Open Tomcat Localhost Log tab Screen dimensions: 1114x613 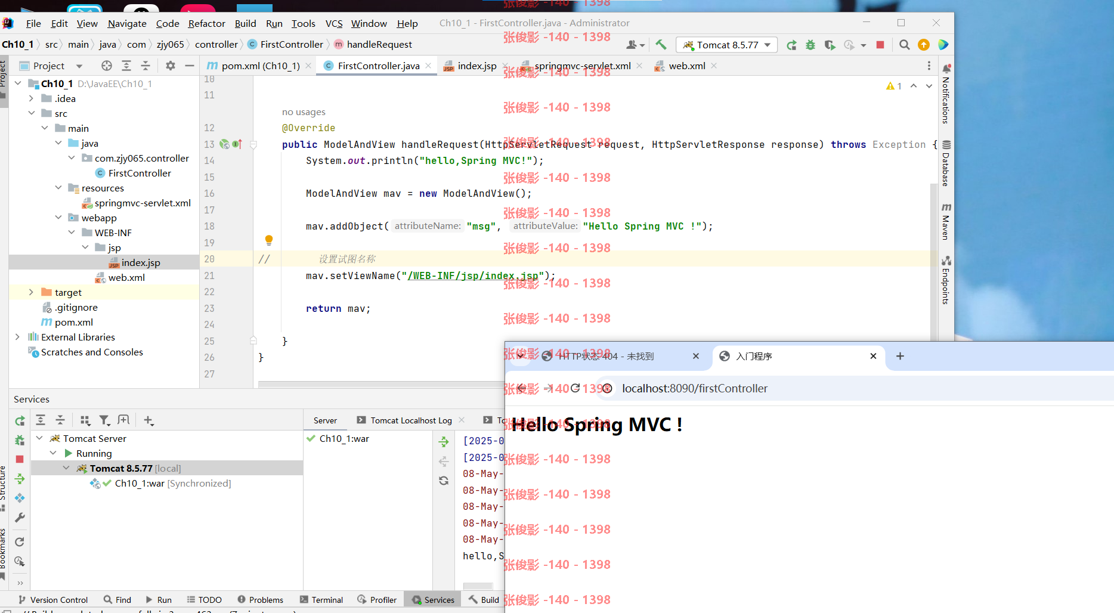(411, 420)
